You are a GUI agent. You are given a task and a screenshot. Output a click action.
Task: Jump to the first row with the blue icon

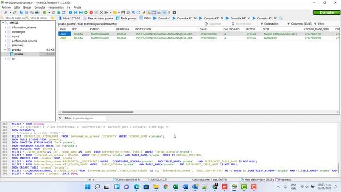click(76, 12)
